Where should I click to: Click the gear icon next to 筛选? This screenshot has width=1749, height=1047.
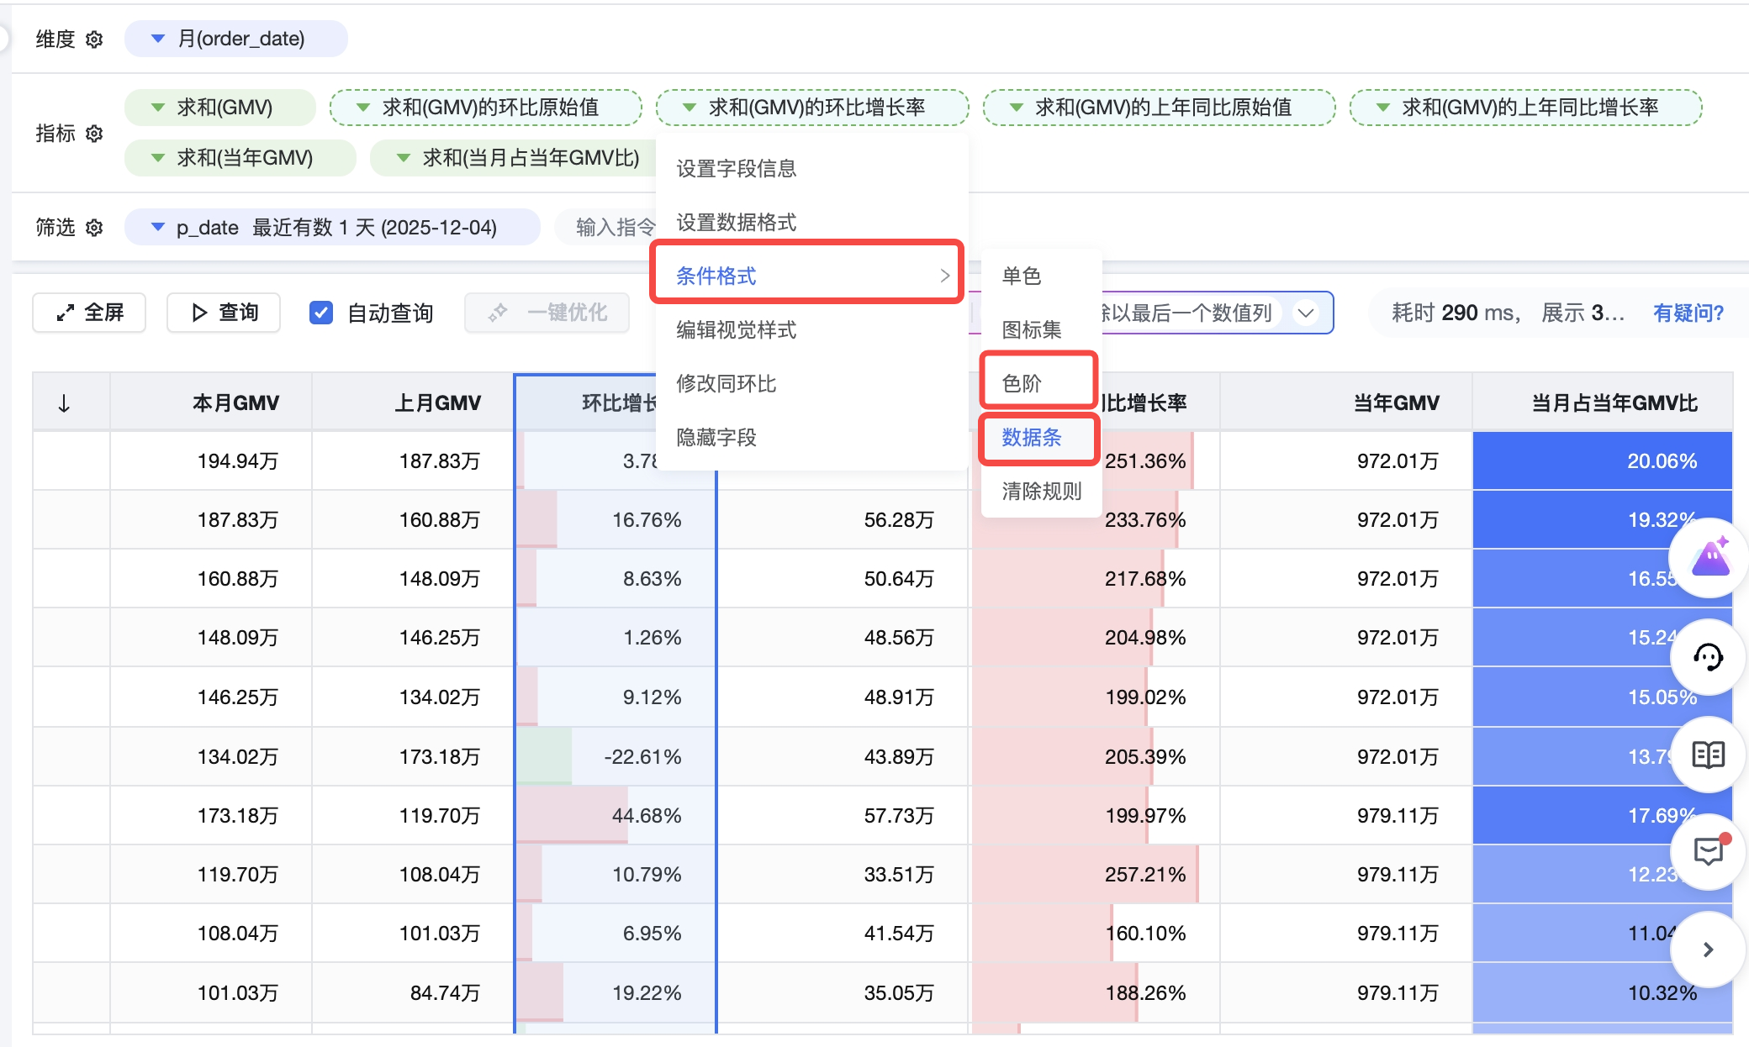click(x=94, y=228)
